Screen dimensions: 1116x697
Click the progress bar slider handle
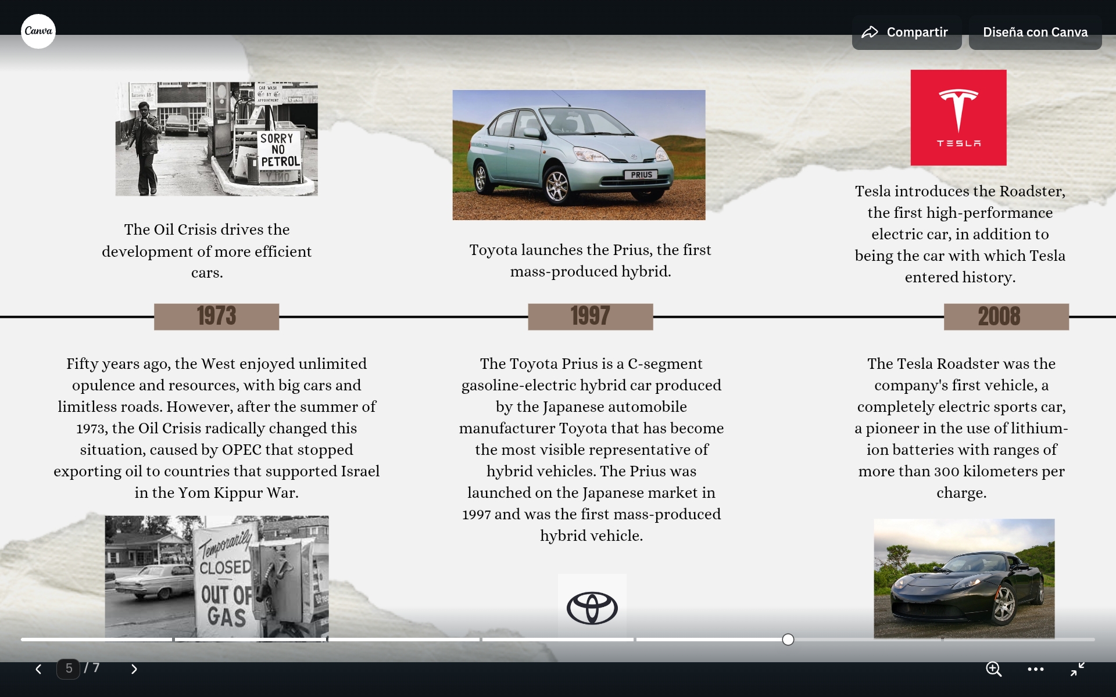point(788,639)
